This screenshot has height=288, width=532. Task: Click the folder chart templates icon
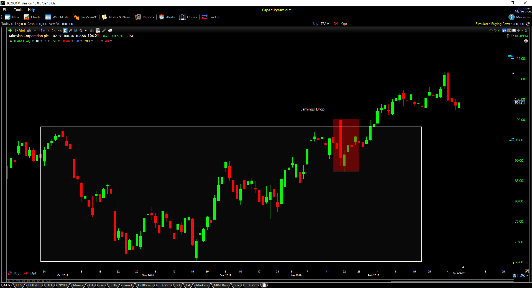tap(110, 30)
